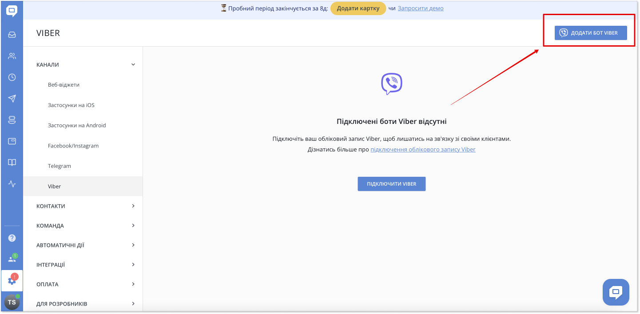This screenshot has width=640, height=314.
Task: Open the invite teammate icon with badge
Action: coord(12,258)
